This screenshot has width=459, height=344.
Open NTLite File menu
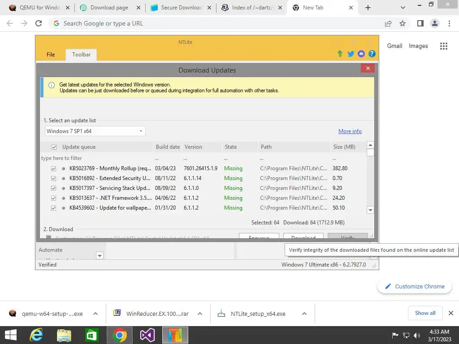point(51,54)
